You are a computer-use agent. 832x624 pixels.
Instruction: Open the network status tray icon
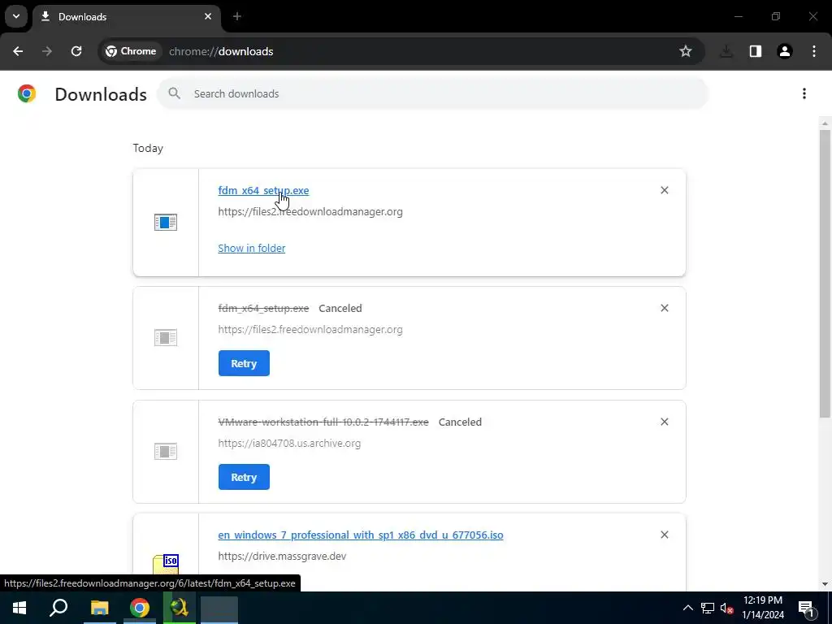[708, 608]
